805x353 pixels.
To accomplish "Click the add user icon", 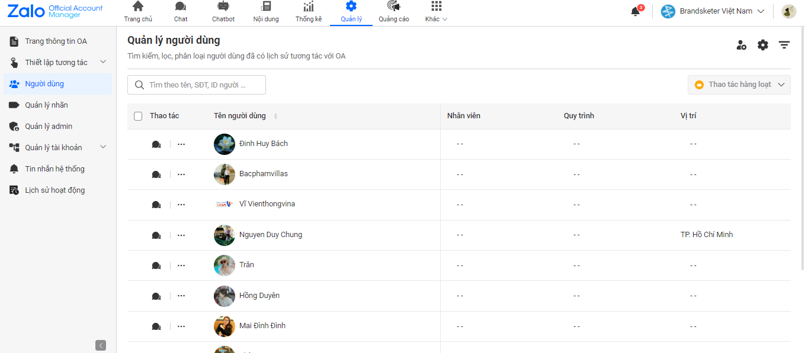I will pyautogui.click(x=741, y=45).
